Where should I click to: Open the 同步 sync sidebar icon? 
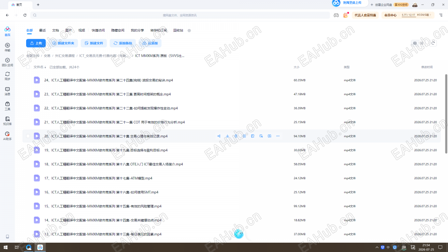coord(7,76)
